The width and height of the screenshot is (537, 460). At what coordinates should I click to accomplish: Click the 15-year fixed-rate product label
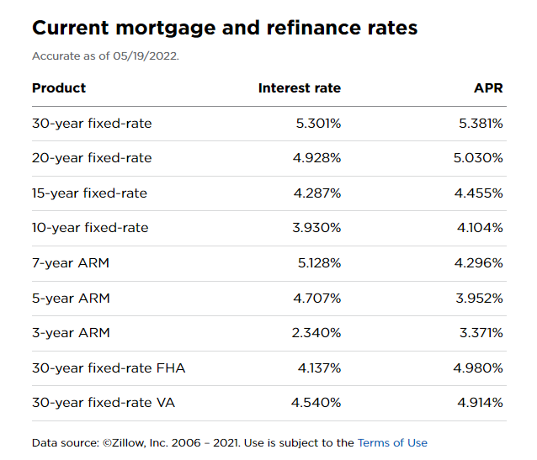[x=89, y=193]
